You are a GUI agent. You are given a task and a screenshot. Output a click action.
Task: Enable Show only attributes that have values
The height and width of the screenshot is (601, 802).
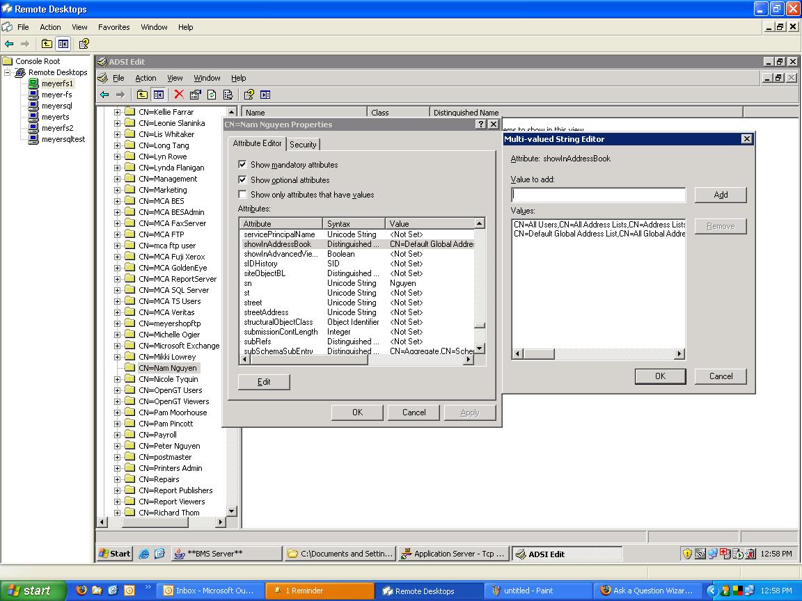(x=242, y=195)
